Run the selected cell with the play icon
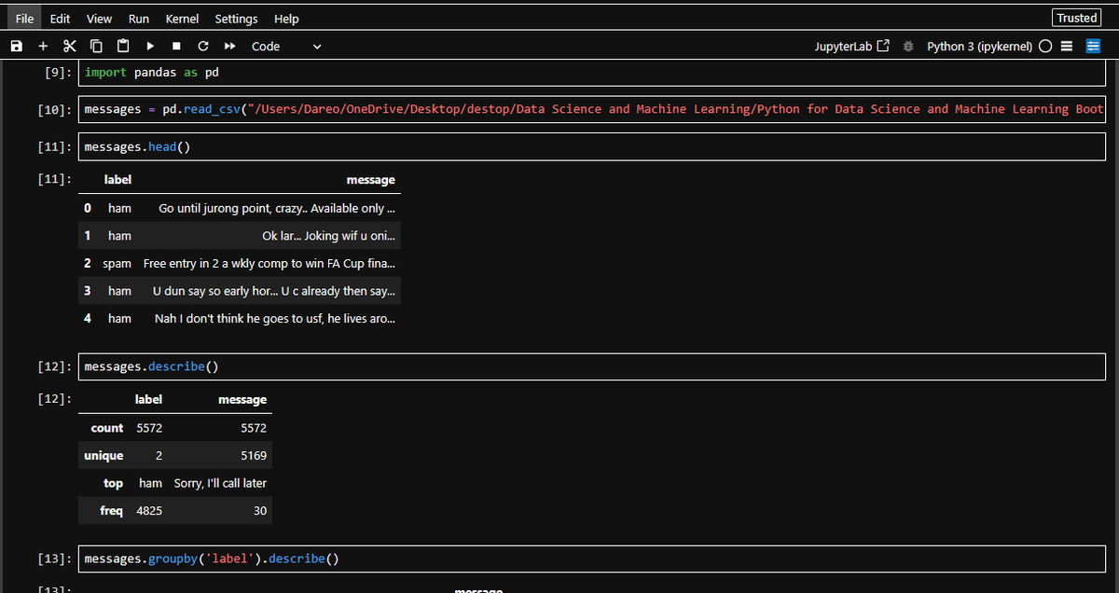This screenshot has height=593, width=1119. click(x=149, y=46)
